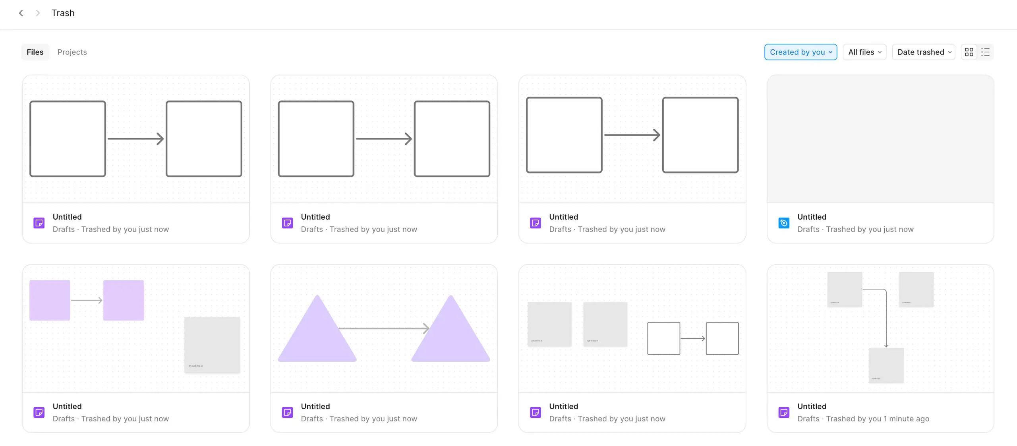Click FigJam icon of purple squares file
The width and height of the screenshot is (1017, 446).
point(39,412)
